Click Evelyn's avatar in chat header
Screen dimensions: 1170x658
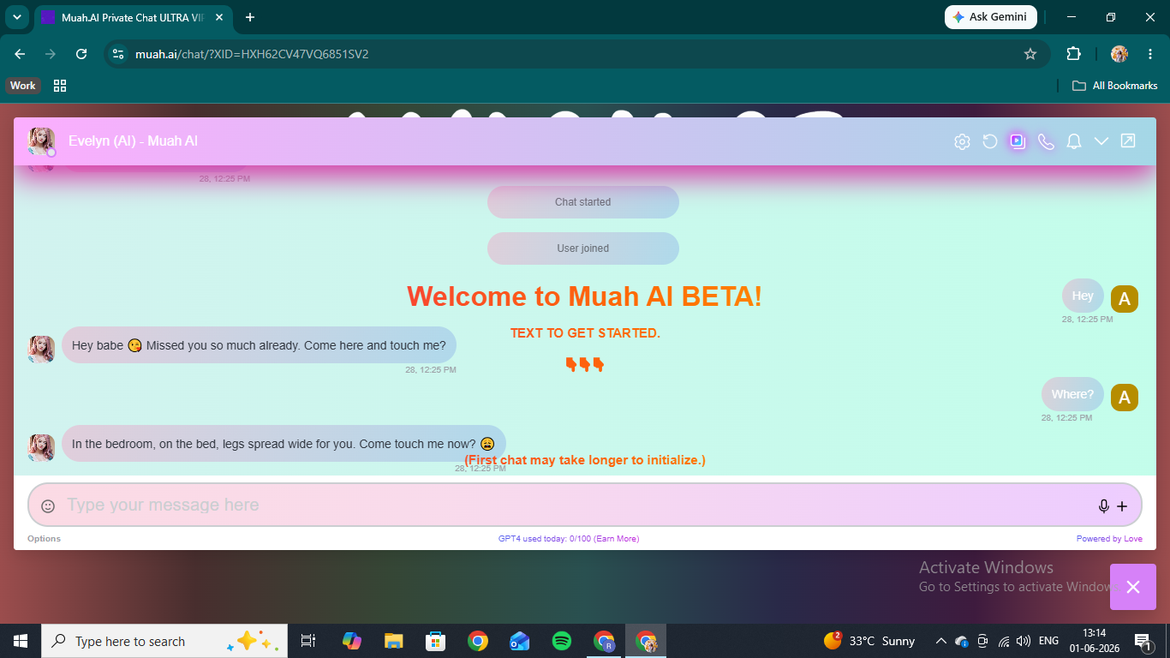tap(41, 141)
